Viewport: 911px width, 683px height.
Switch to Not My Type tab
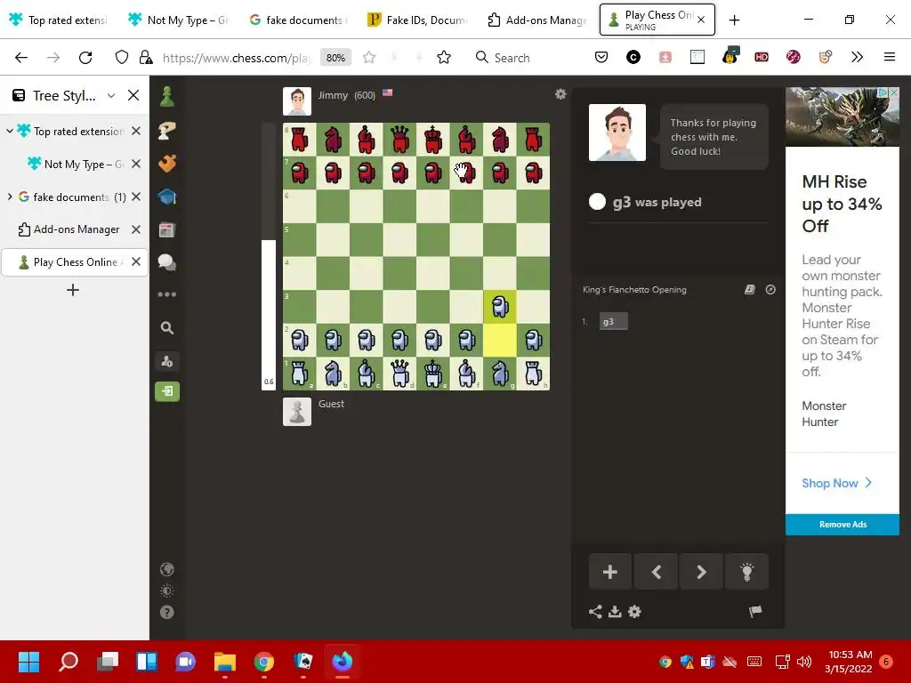click(x=179, y=20)
